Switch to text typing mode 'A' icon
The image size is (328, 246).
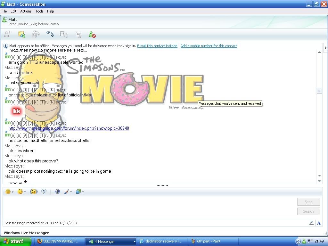(319, 223)
